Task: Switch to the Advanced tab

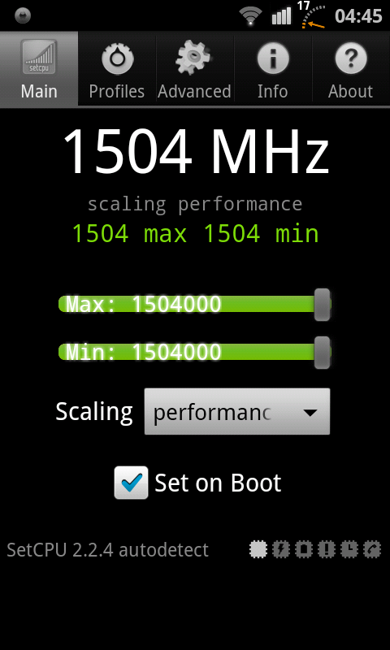Action: point(195,70)
